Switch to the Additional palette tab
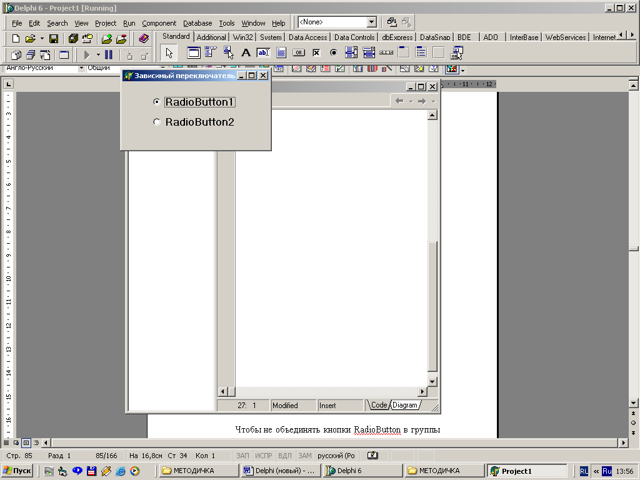Screen dimensions: 640x480 211,37
